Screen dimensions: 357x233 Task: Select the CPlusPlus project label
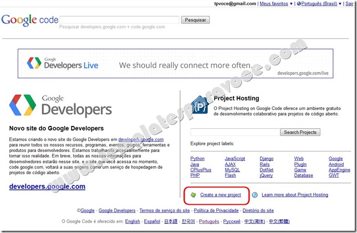pos(201,170)
